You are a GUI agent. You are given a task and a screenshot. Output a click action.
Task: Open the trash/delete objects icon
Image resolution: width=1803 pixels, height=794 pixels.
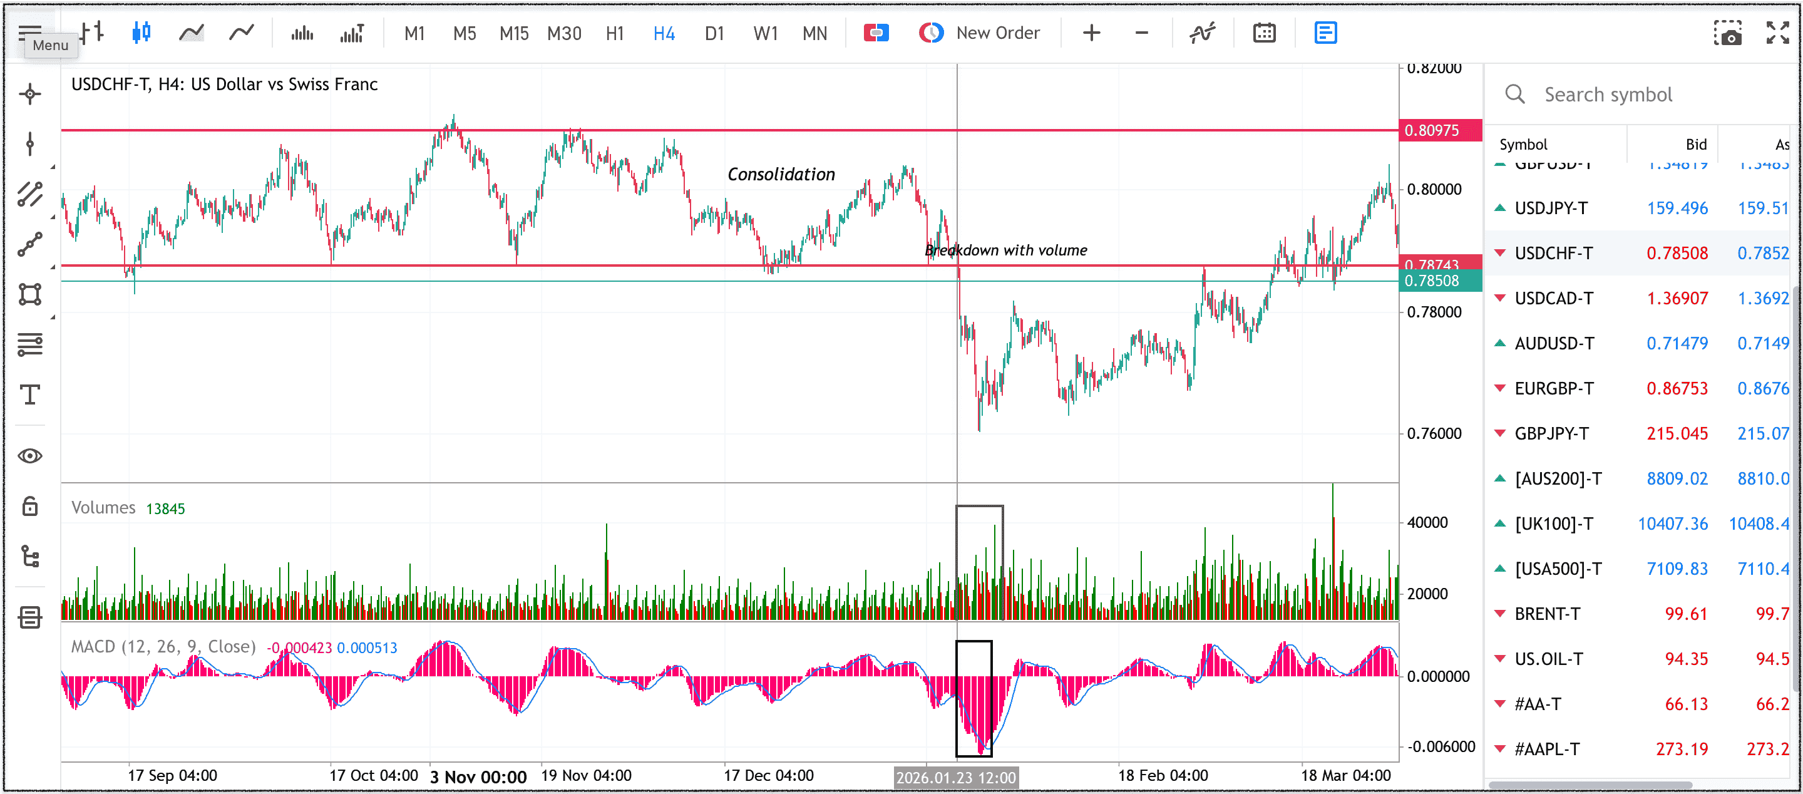30,617
